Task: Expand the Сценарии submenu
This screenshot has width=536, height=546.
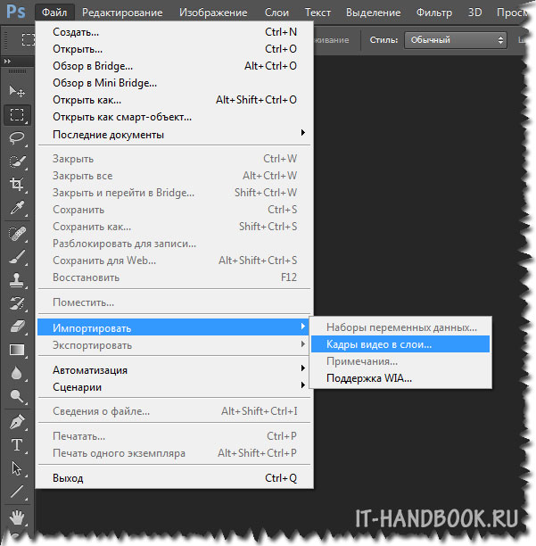Action: click(174, 387)
